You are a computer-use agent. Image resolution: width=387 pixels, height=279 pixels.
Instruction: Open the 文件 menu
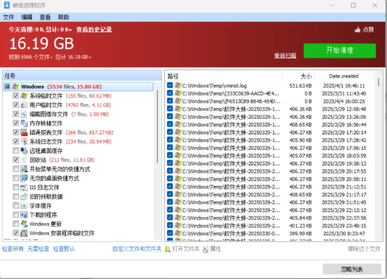[9, 17]
